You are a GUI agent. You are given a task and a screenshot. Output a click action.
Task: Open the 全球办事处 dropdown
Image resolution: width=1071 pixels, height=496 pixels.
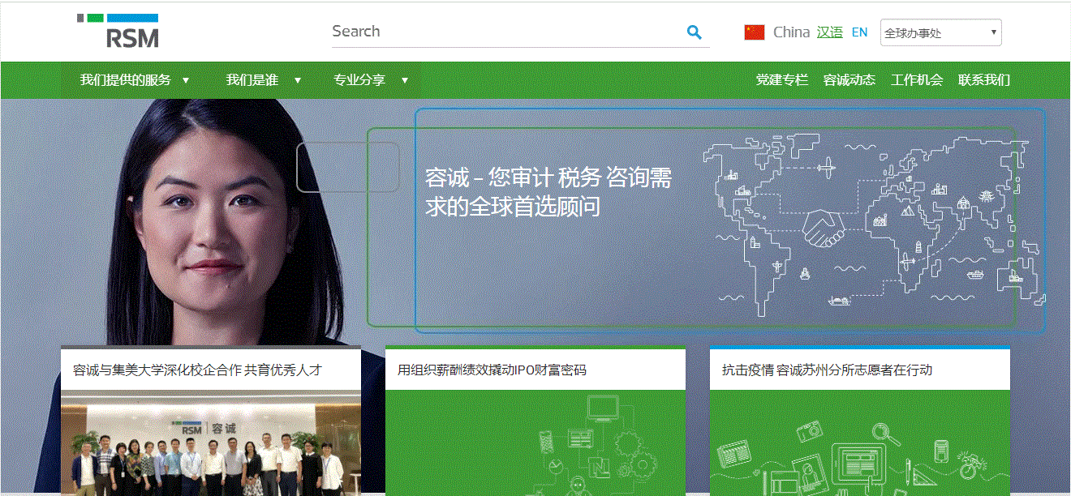click(x=940, y=33)
